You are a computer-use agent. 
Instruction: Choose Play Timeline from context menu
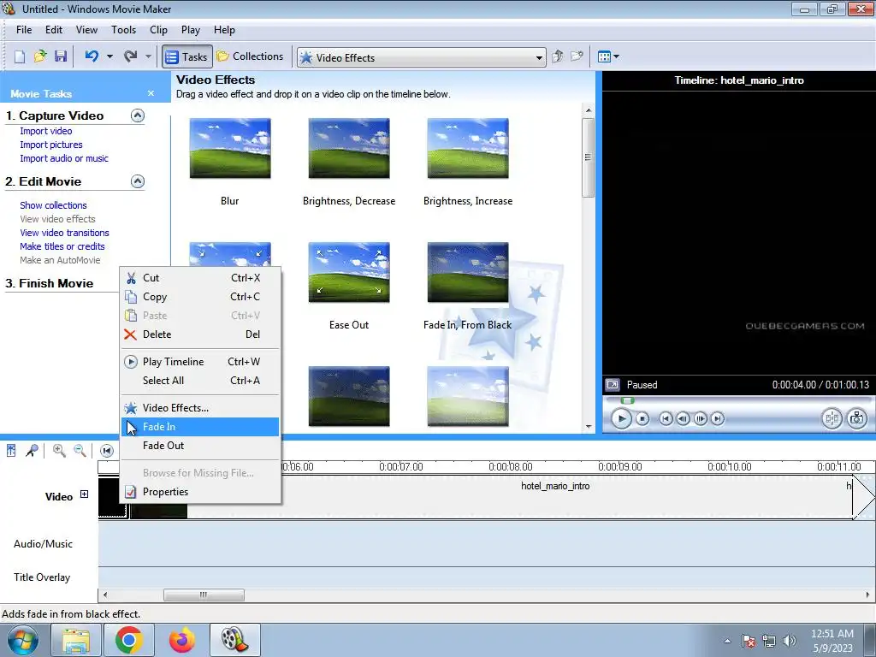click(x=200, y=362)
